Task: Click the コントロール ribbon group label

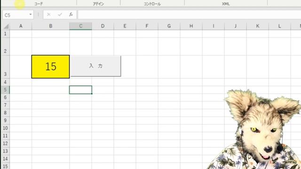Action: (152, 4)
